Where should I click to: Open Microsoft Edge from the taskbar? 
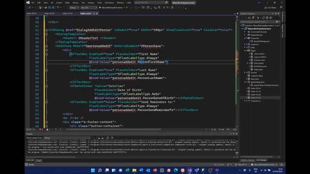176,170
